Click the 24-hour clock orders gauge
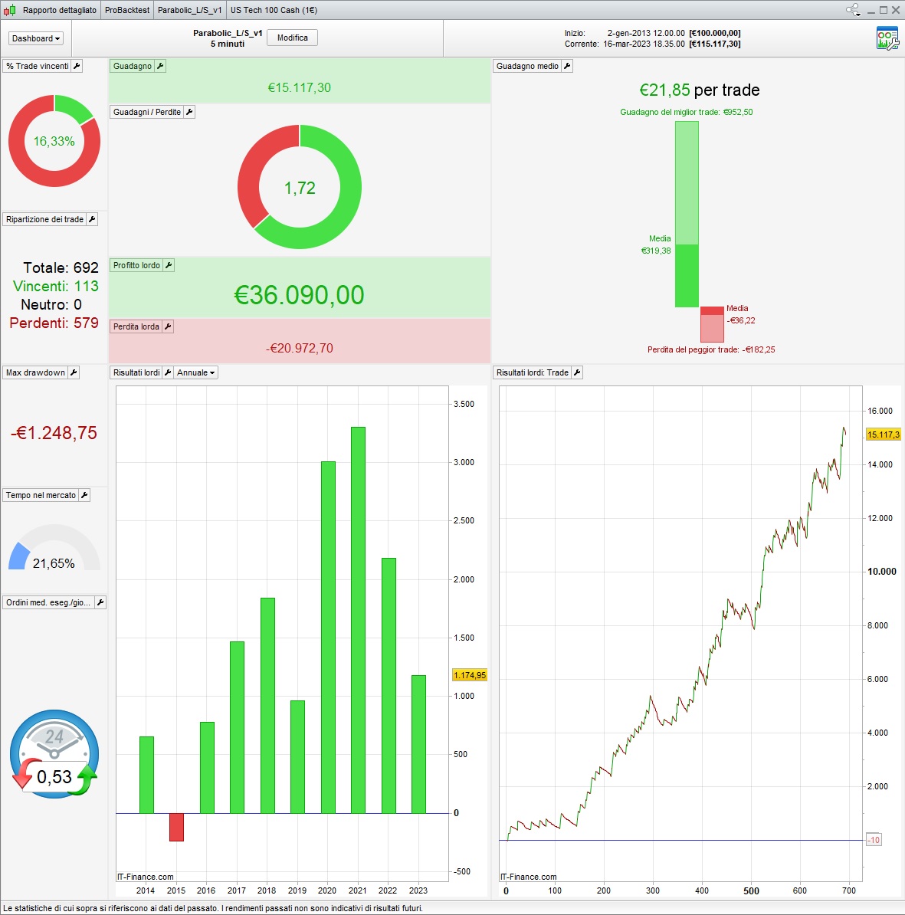 [54, 753]
